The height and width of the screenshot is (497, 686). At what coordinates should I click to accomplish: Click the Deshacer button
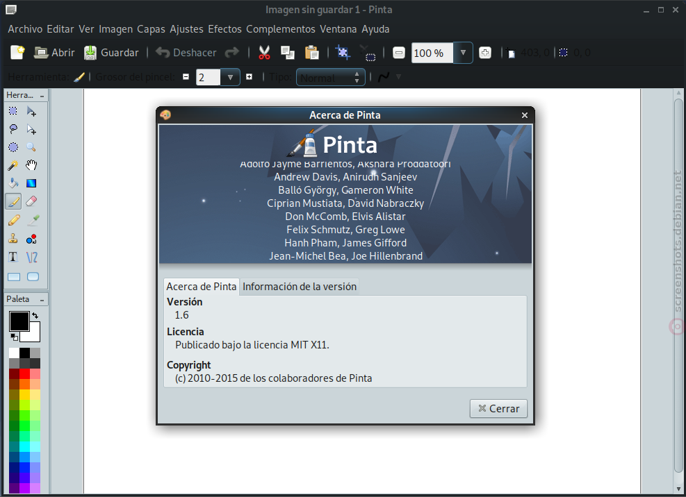click(186, 53)
